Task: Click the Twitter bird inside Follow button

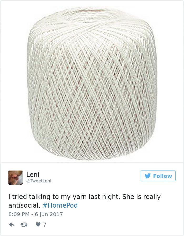Action: point(148,176)
